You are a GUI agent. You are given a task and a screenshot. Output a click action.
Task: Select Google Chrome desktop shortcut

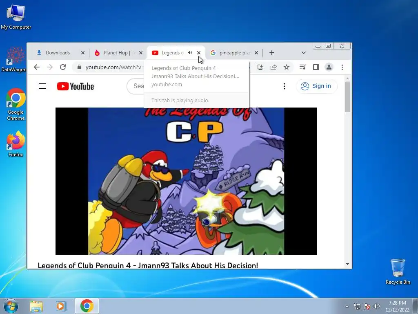pos(16,104)
